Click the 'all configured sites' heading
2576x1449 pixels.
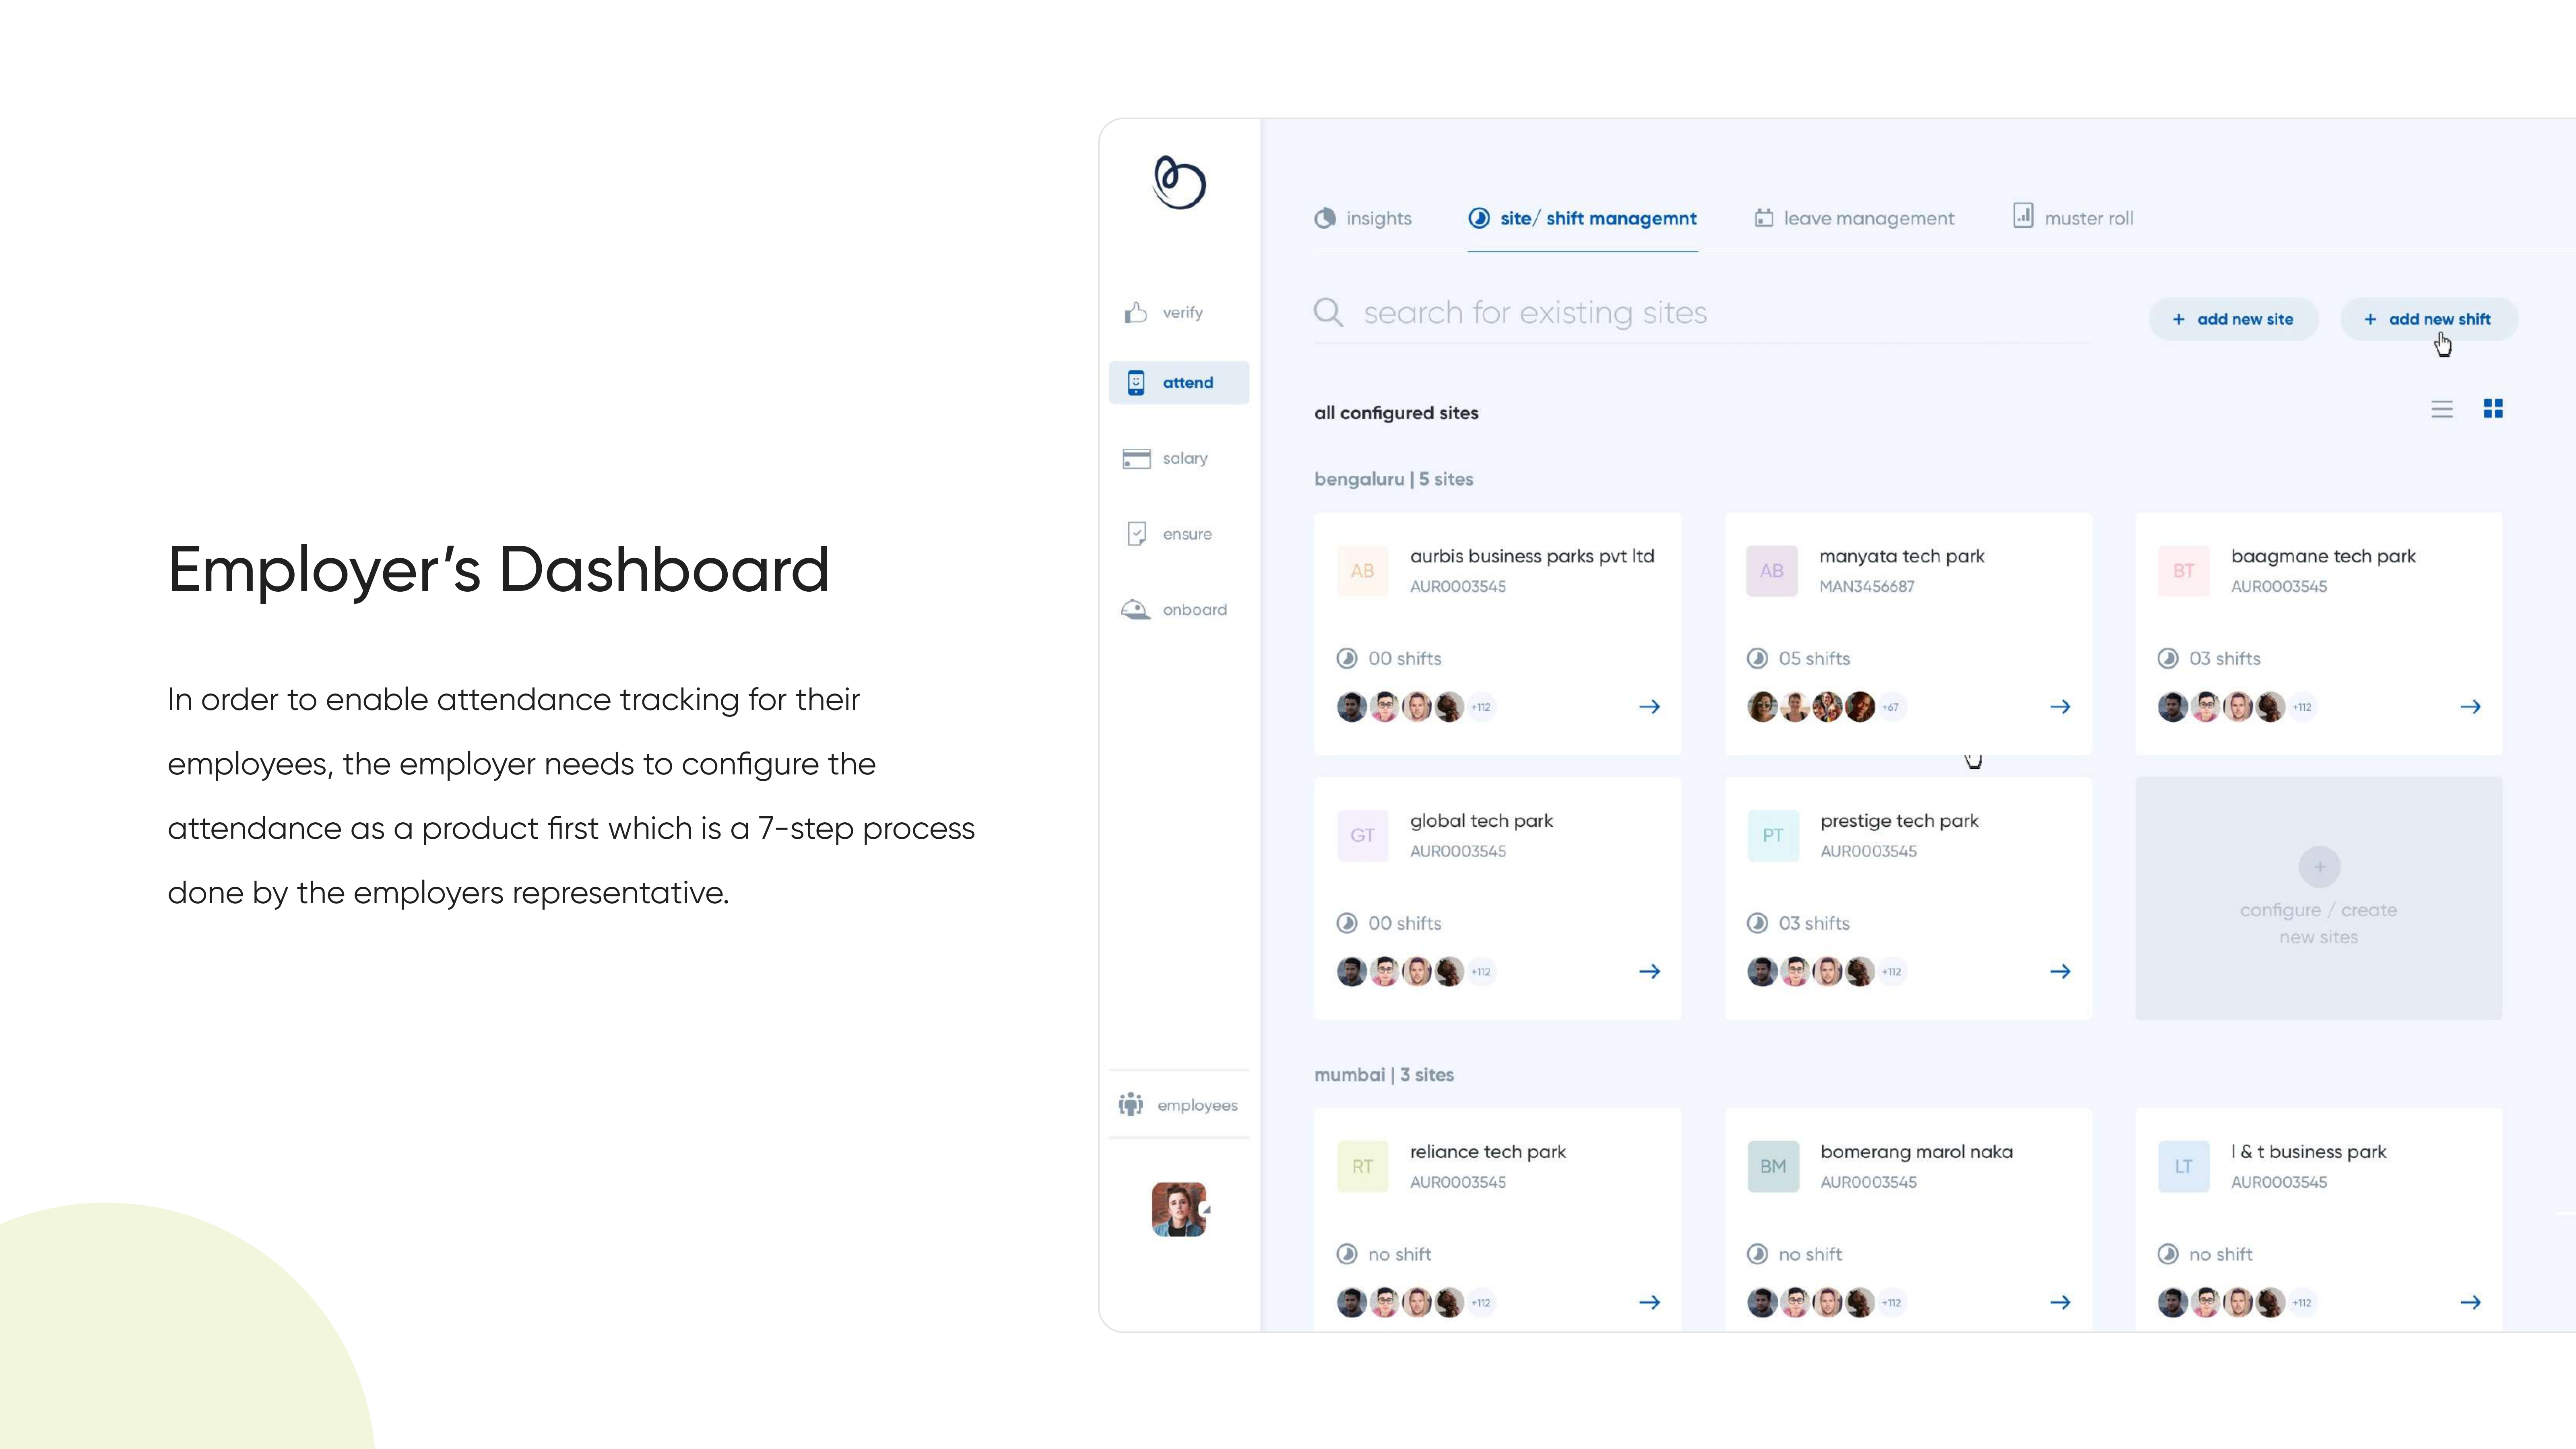1396,413
